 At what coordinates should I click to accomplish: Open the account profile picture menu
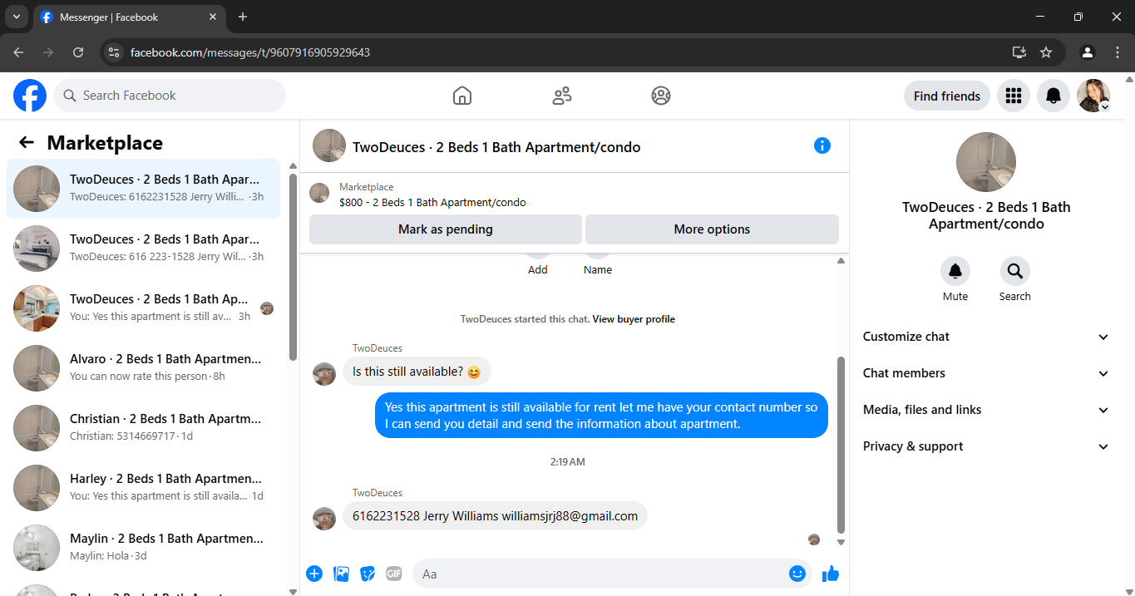[x=1093, y=96]
